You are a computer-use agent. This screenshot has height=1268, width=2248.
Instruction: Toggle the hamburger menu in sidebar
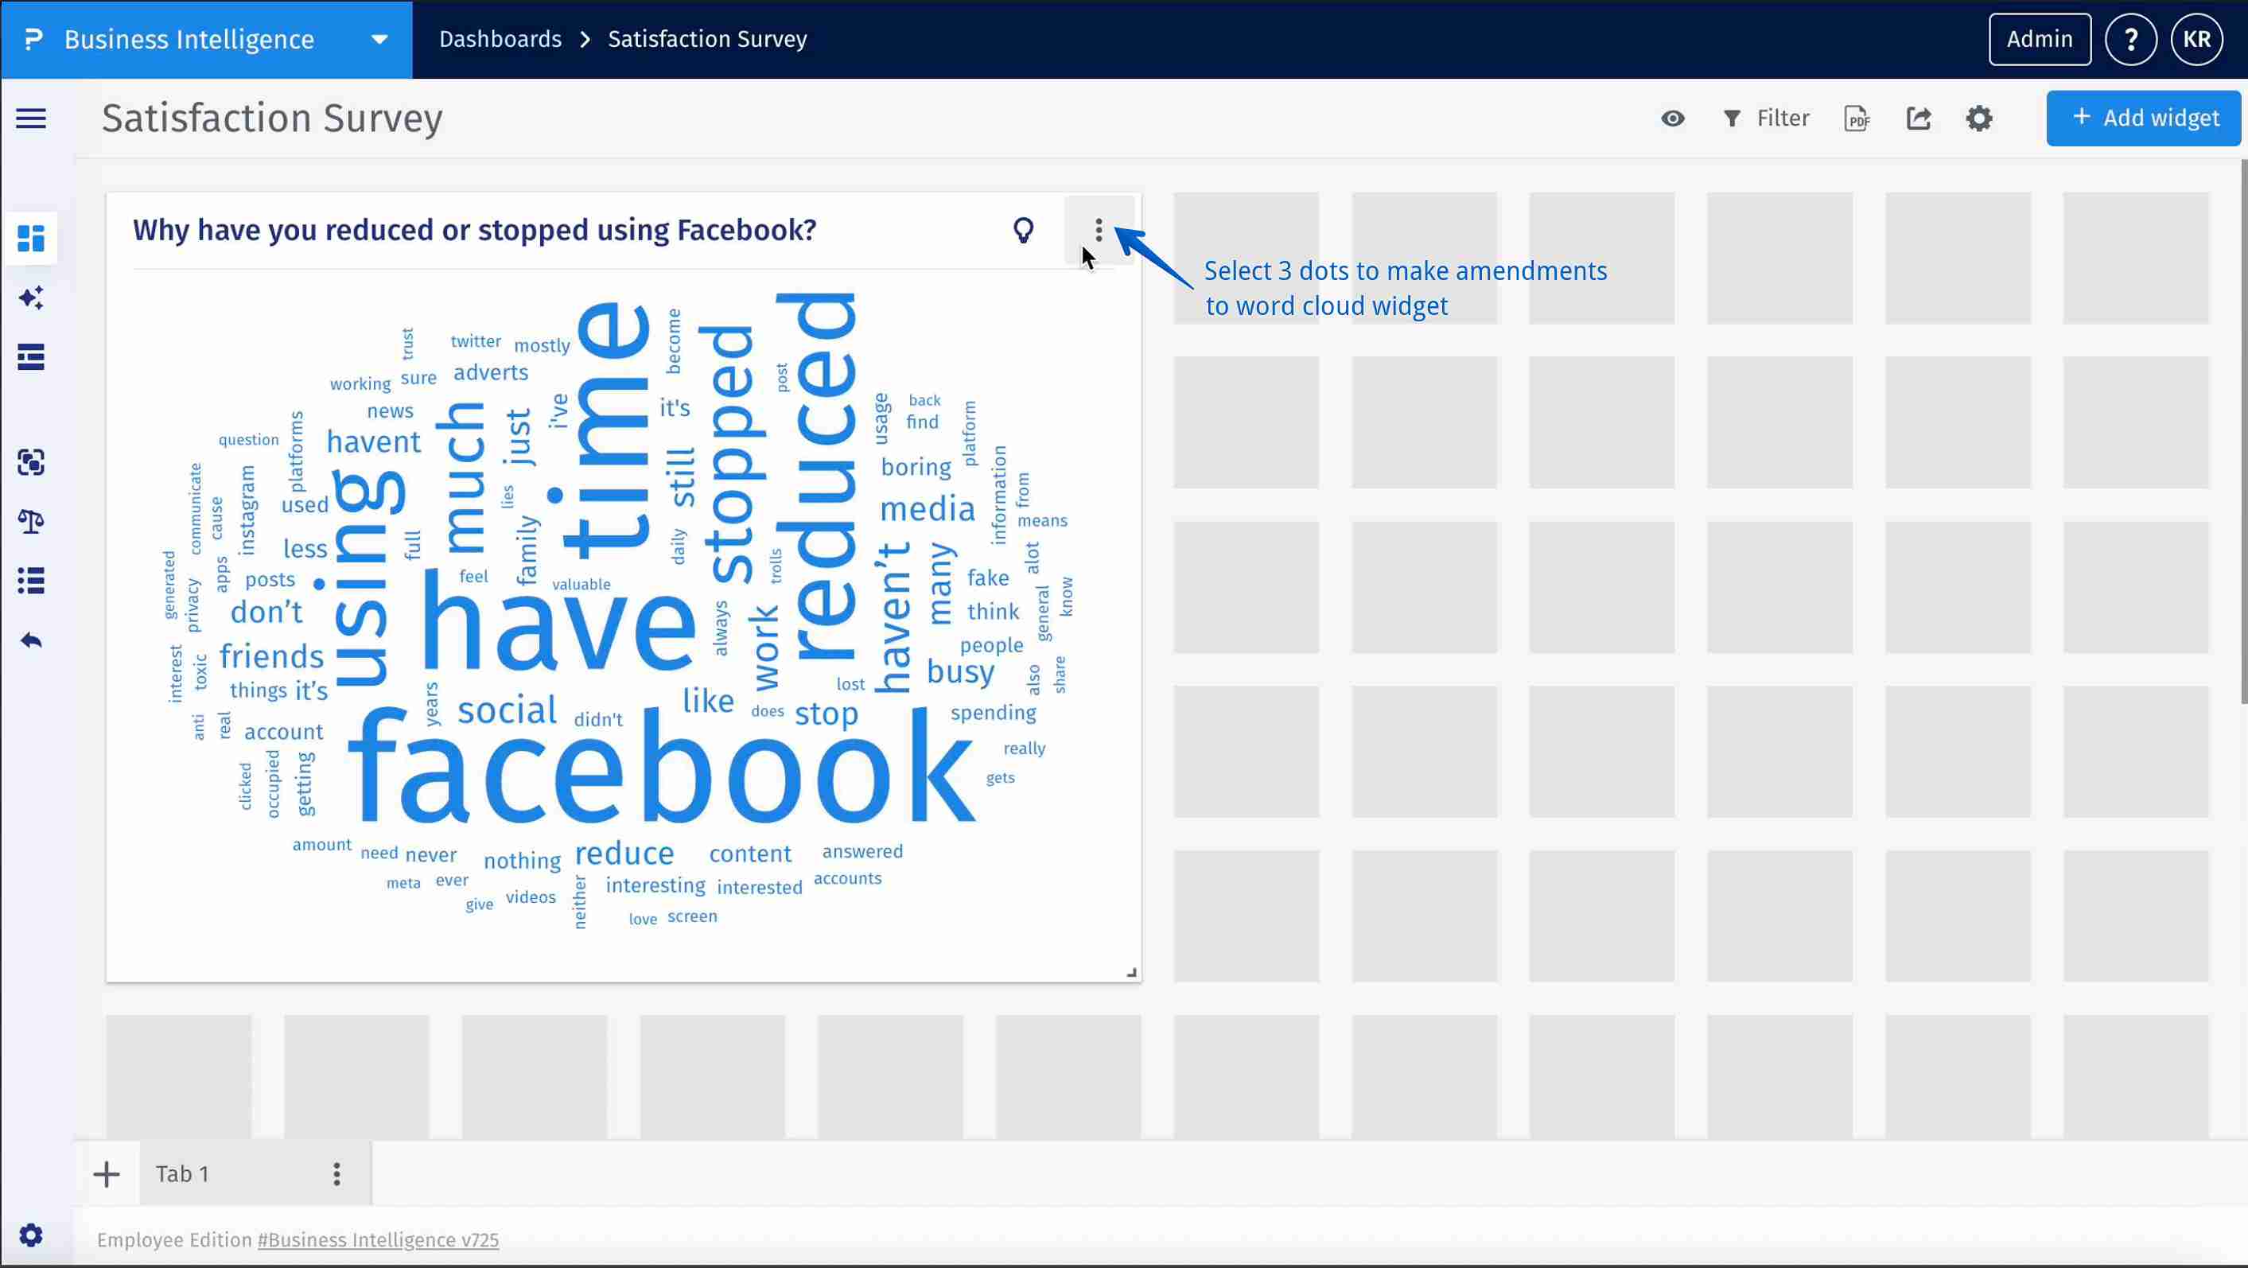click(30, 118)
